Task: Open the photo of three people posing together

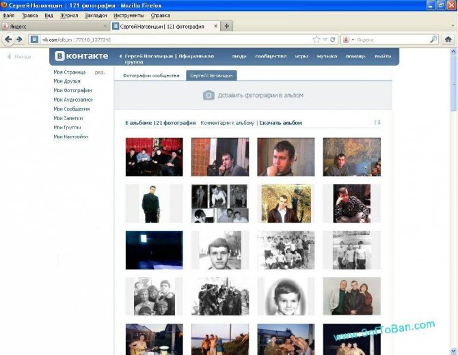Action: 351,296
